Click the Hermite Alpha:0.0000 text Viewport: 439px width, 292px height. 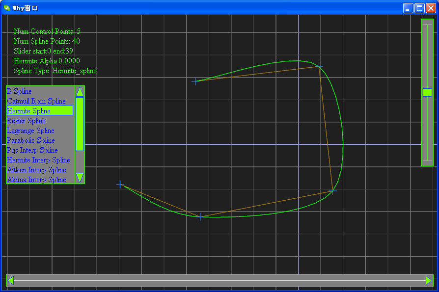[x=47, y=61]
